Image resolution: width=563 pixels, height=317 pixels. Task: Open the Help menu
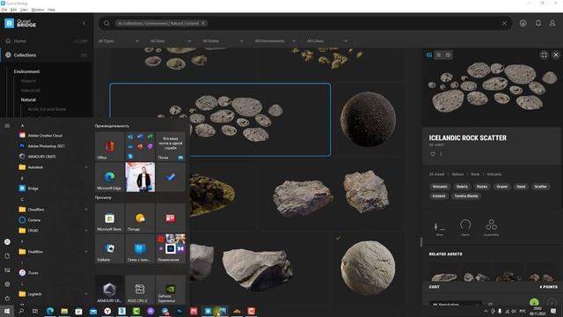coord(51,10)
